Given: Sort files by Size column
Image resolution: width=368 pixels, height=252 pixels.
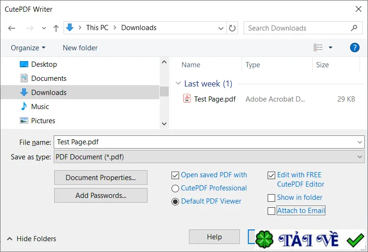Looking at the screenshot, I should point(322,64).
